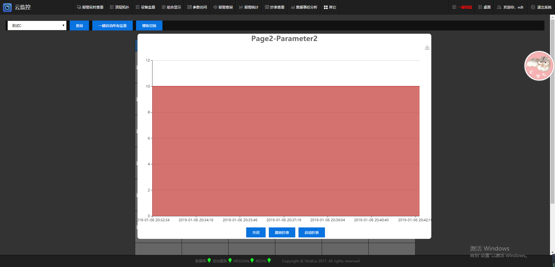Click the 一键启动所有监看 button
Viewport: 555px width, 267px height.
[x=113, y=26]
